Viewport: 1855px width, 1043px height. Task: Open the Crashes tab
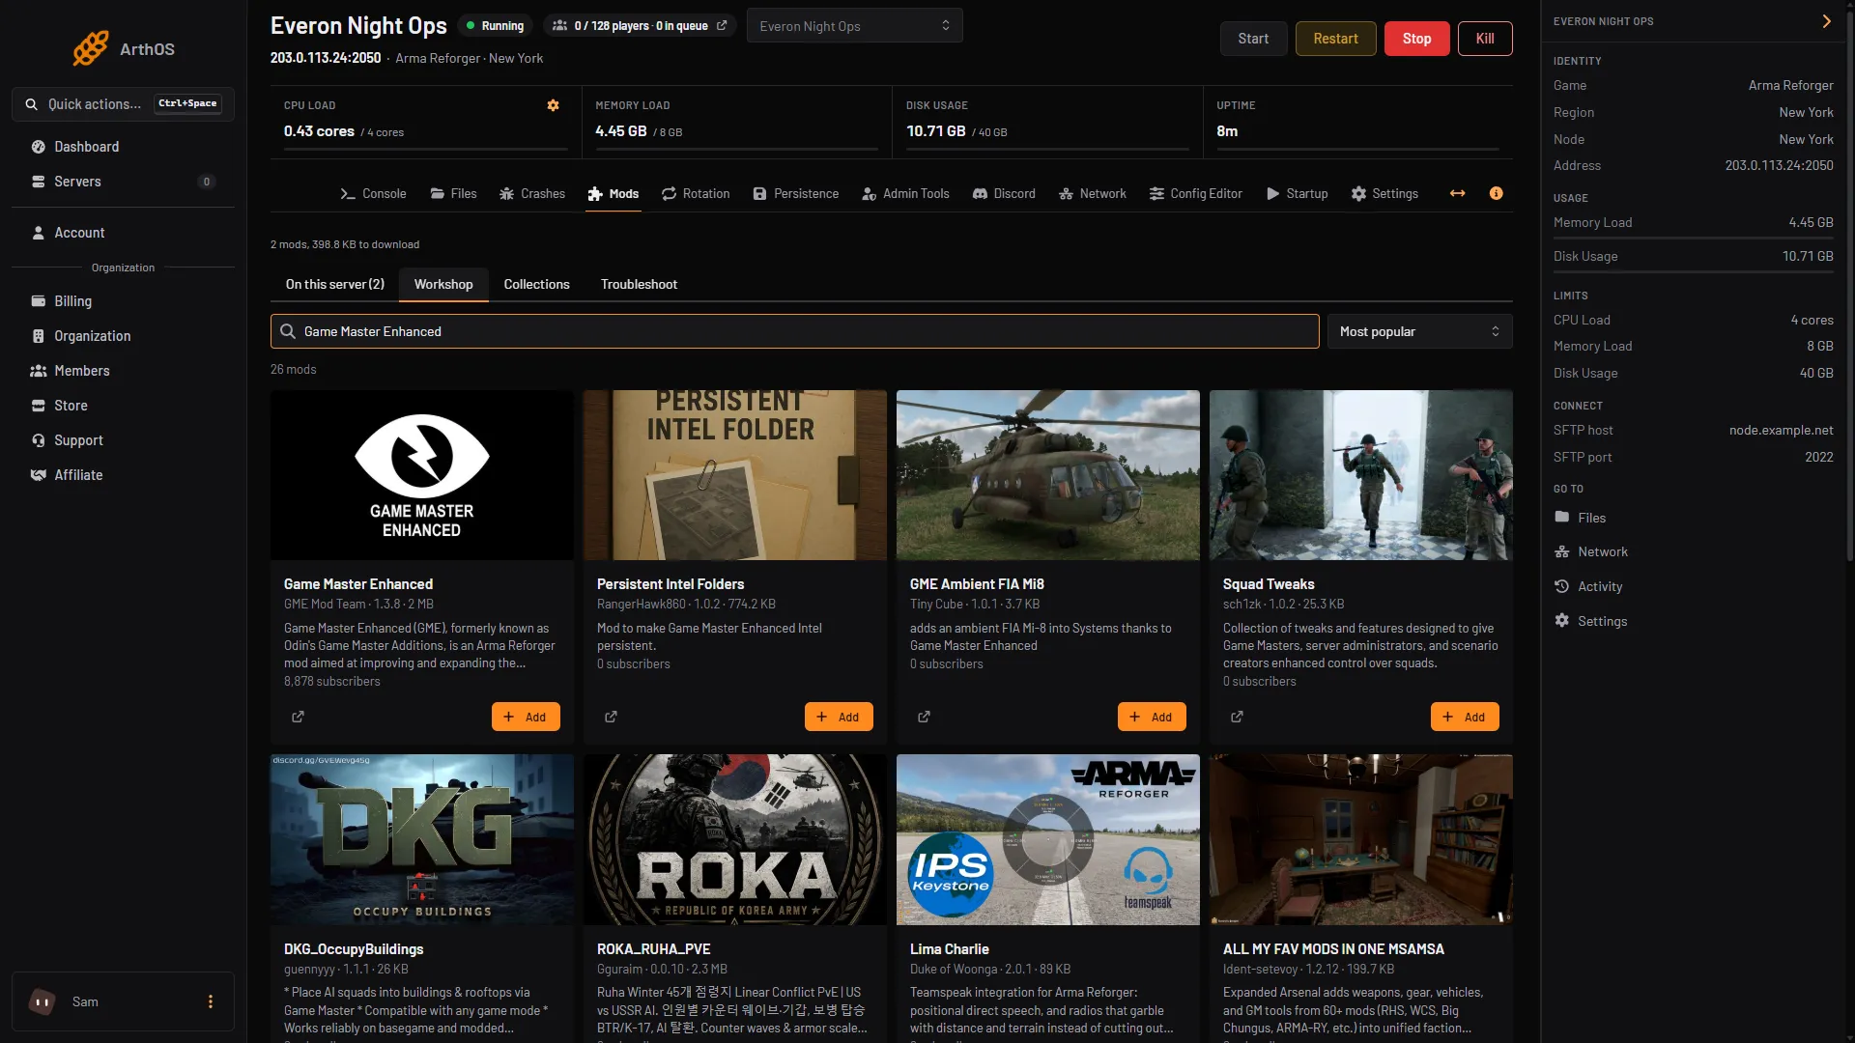(x=532, y=193)
